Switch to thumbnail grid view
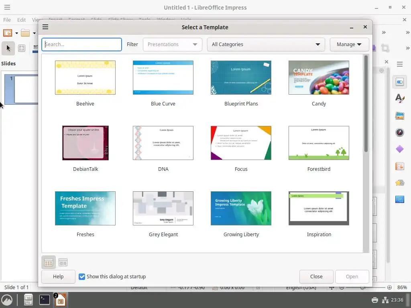The width and height of the screenshot is (411, 308). (x=49, y=262)
